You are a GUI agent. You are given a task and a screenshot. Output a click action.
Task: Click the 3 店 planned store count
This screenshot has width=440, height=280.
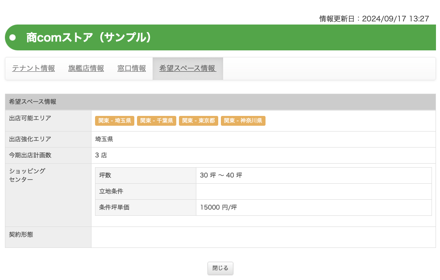click(x=101, y=155)
